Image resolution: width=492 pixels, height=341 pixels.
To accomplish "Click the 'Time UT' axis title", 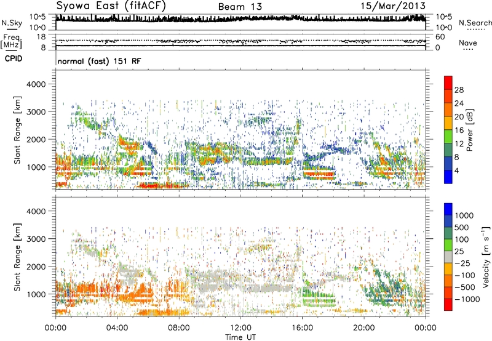I will (240, 337).
